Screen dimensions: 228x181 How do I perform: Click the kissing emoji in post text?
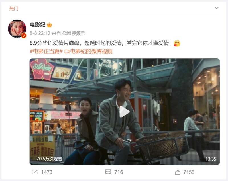177,43
